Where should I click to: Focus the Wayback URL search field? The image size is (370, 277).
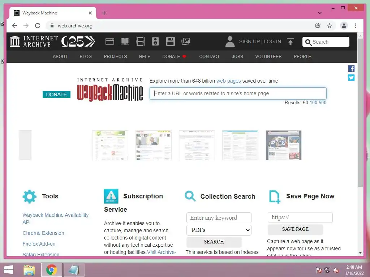coord(238,93)
